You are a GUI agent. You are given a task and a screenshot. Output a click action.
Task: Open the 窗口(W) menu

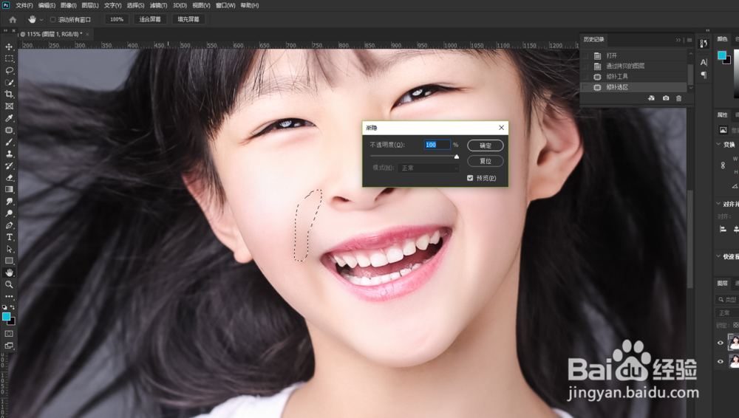pos(225,5)
